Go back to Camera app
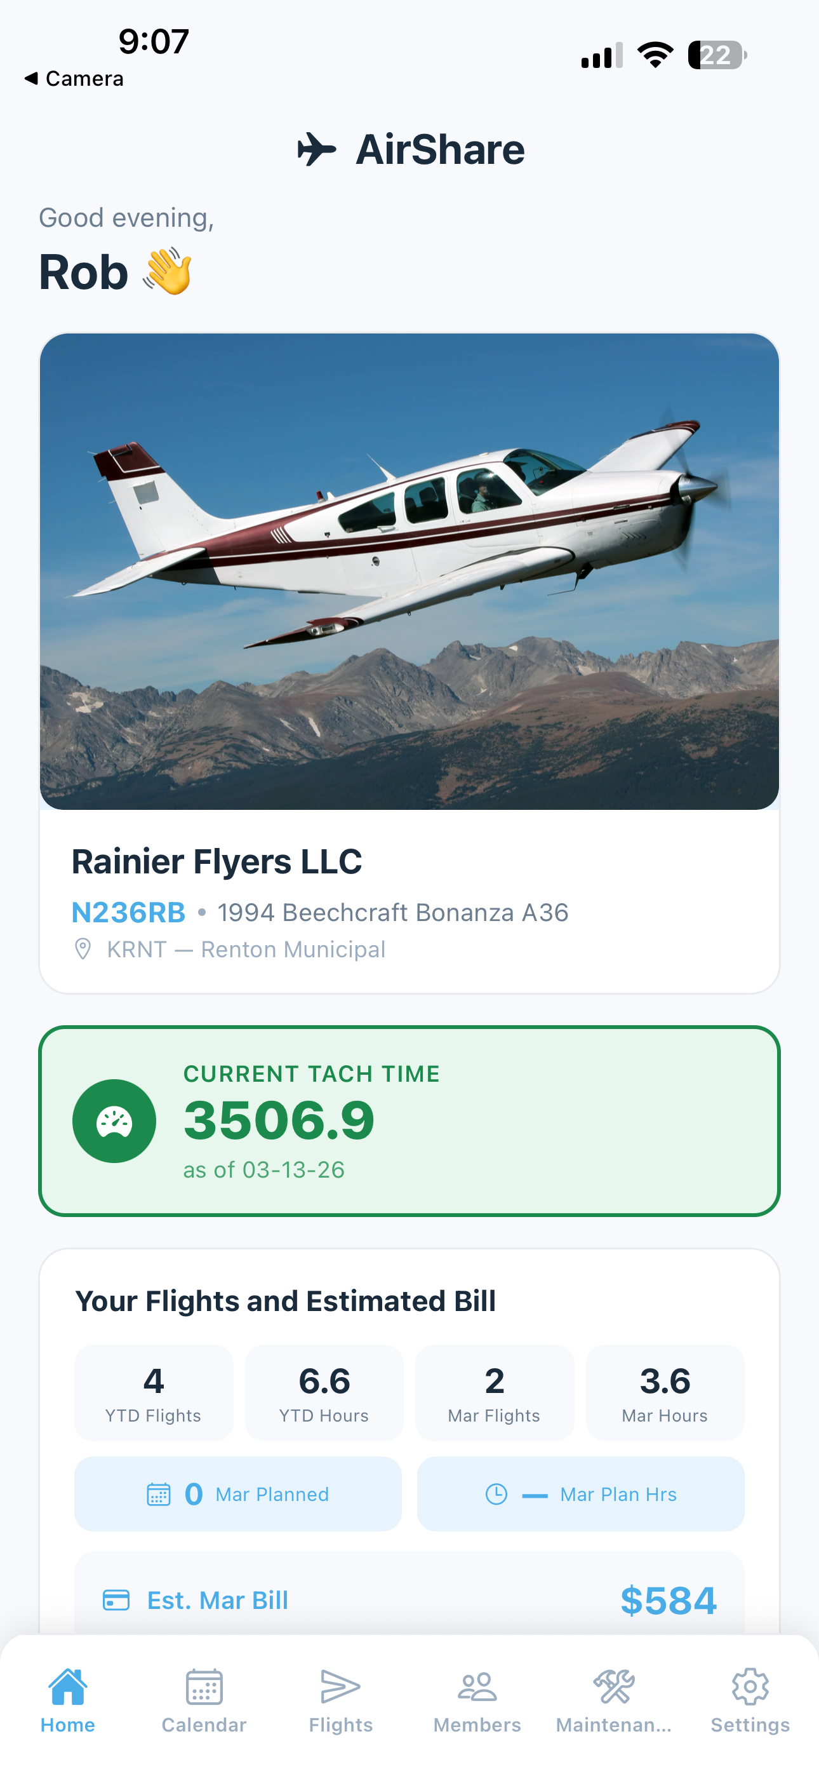 (74, 79)
